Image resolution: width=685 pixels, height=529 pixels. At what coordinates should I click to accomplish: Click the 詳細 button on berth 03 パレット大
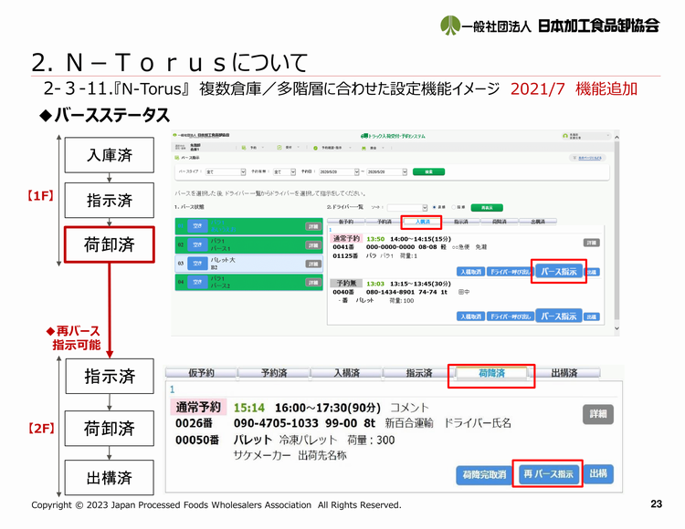pyautogui.click(x=312, y=264)
